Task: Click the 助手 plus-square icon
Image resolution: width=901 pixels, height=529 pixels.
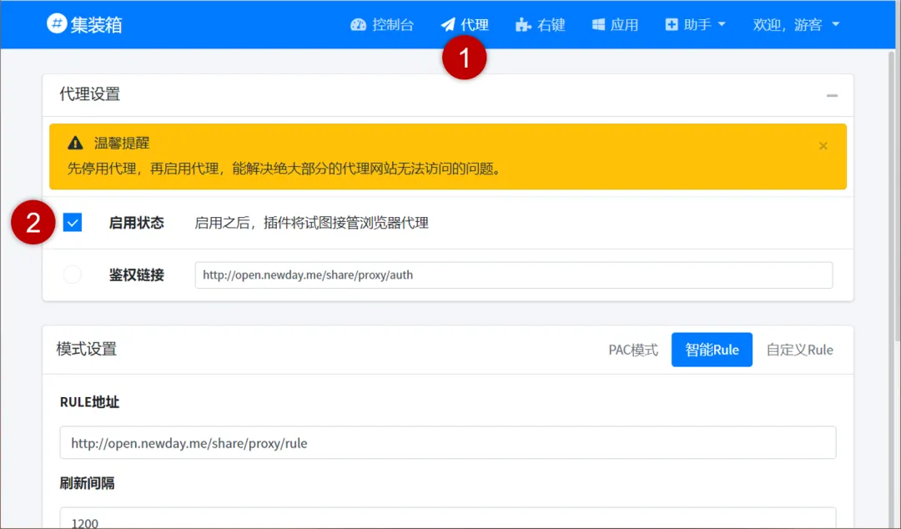Action: (672, 25)
